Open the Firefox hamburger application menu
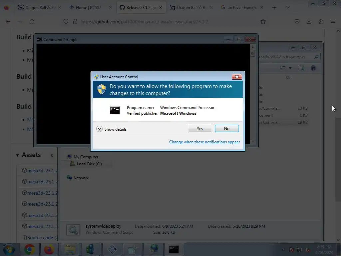 333,21
